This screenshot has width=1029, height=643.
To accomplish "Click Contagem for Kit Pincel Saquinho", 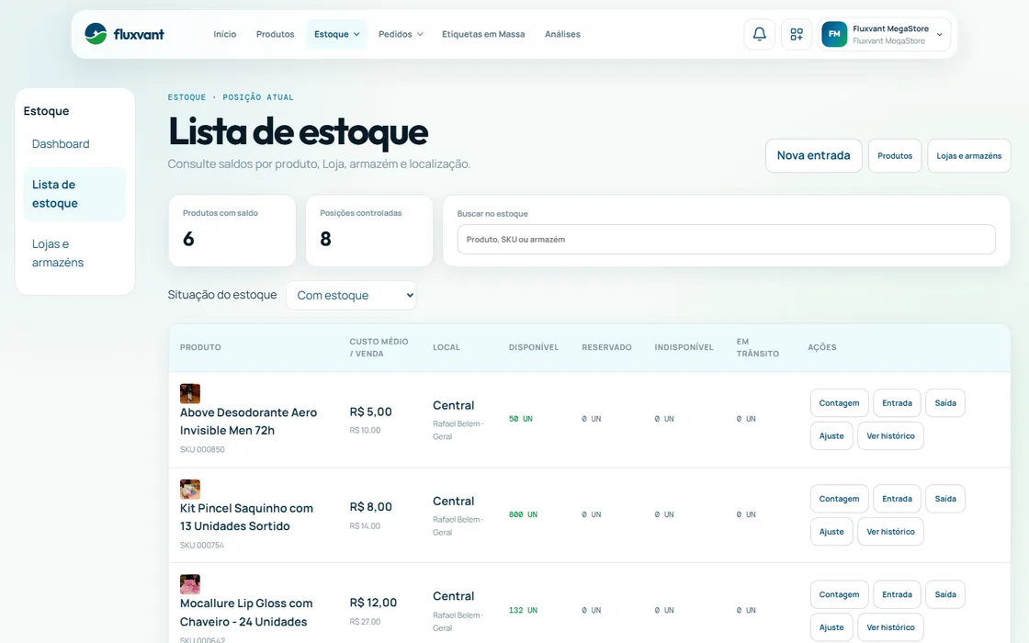I will 839,499.
